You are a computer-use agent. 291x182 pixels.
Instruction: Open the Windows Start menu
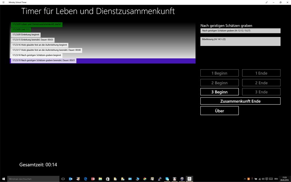coord(3,179)
